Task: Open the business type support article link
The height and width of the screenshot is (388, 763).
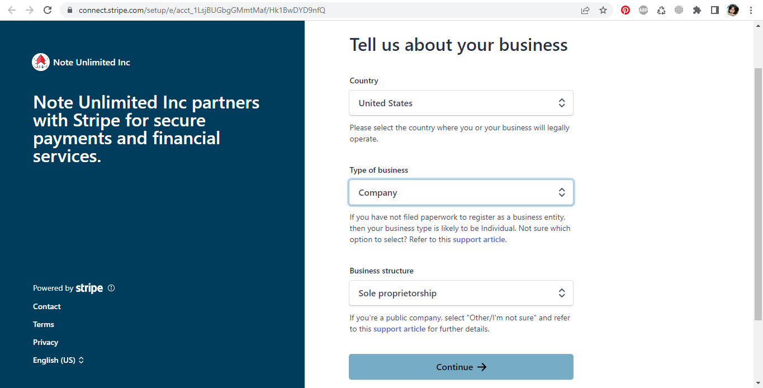Action: pos(479,239)
